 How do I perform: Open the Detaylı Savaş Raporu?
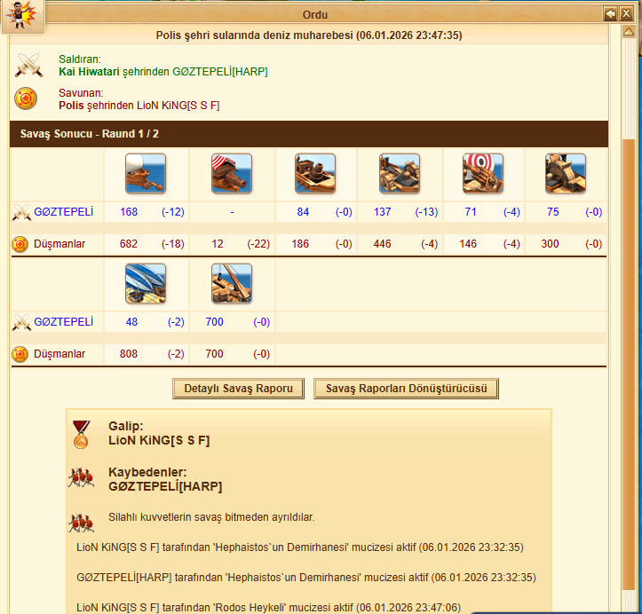point(238,389)
